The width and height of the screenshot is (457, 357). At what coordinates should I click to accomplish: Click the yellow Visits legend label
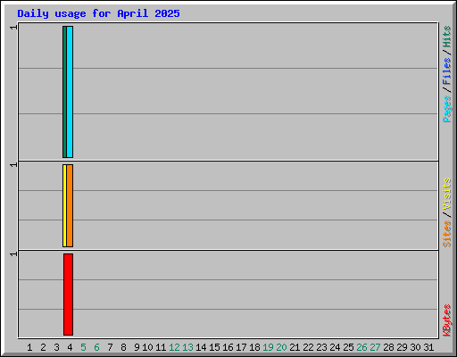446,194
